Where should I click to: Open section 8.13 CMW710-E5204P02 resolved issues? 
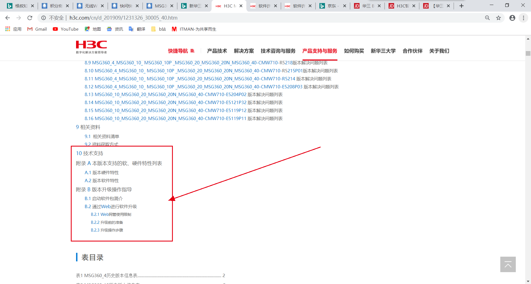pos(184,95)
